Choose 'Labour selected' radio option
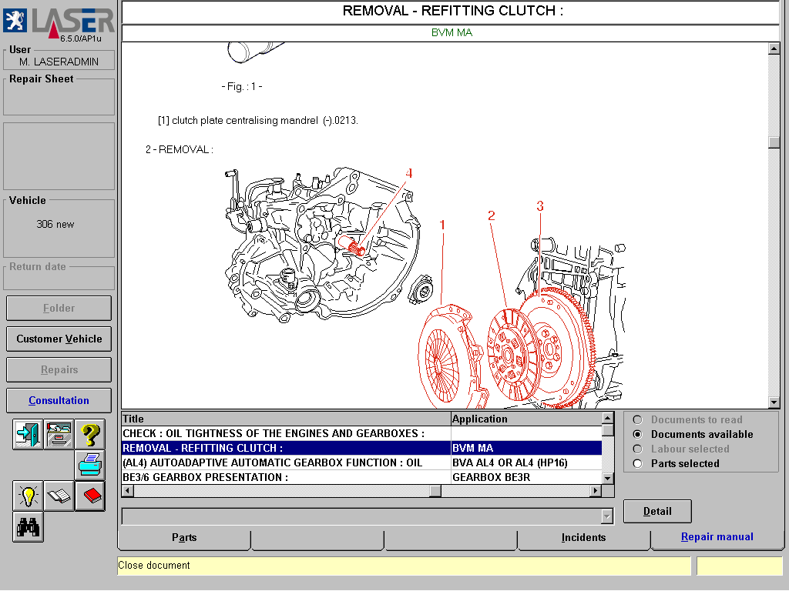789x591 pixels. click(x=637, y=449)
